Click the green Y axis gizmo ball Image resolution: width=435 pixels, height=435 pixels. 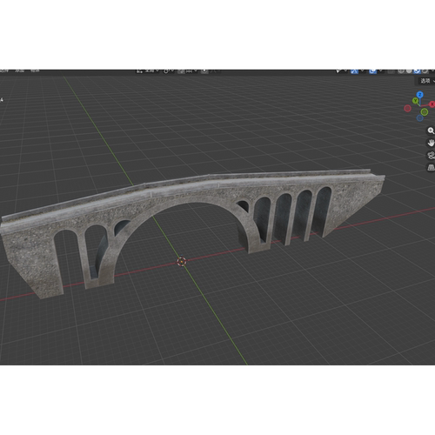[x=415, y=101]
